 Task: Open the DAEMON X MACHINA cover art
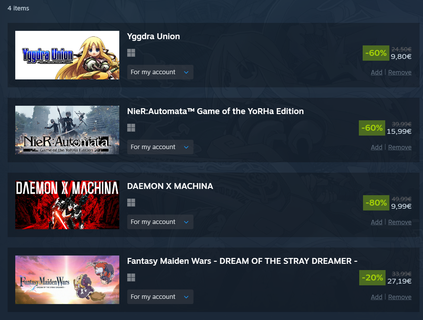pos(67,205)
